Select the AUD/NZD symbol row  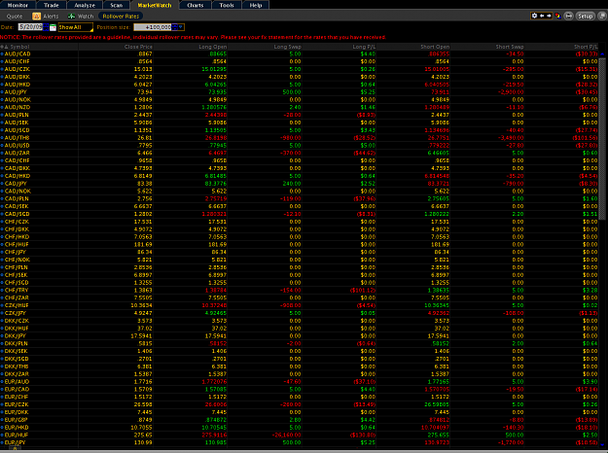[x=300, y=107]
